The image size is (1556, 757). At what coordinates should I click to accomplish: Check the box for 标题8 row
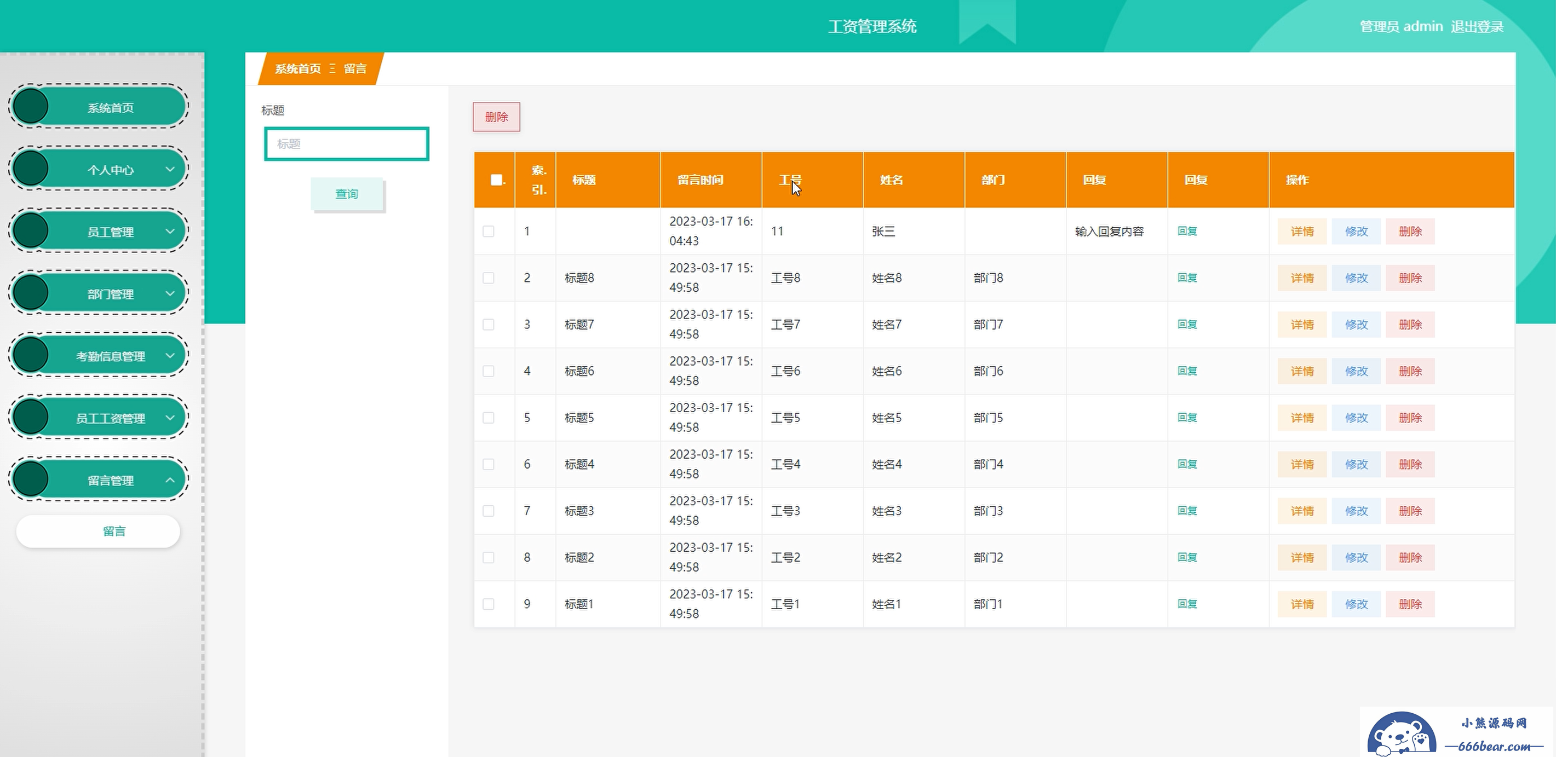[489, 278]
